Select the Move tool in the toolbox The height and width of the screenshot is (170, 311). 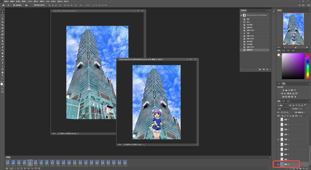click(3, 13)
